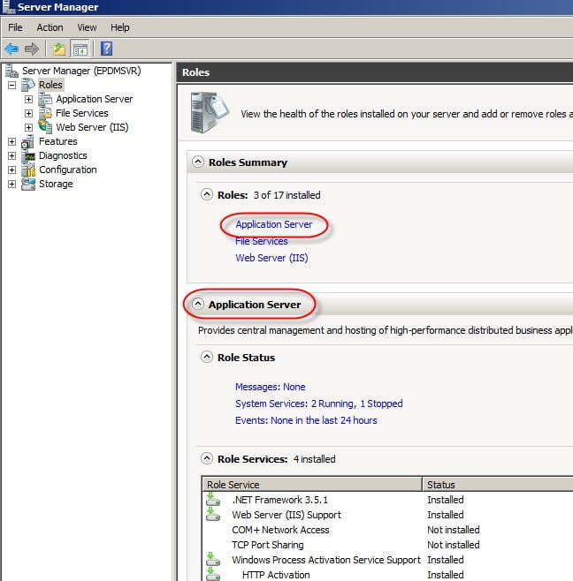The width and height of the screenshot is (573, 581).
Task: Click the Configuration icon in tree
Action: pyautogui.click(x=28, y=170)
